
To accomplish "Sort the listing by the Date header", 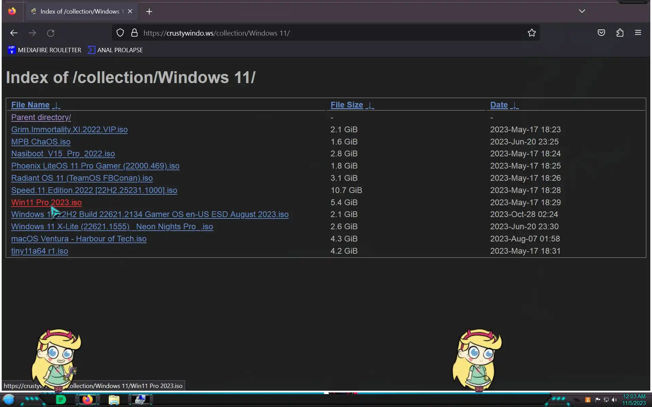I will (x=499, y=105).
